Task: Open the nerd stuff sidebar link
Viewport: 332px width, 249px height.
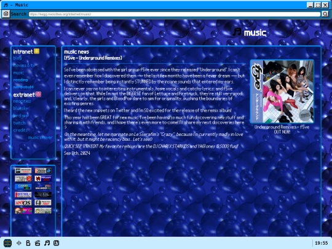Action: tap(23, 87)
